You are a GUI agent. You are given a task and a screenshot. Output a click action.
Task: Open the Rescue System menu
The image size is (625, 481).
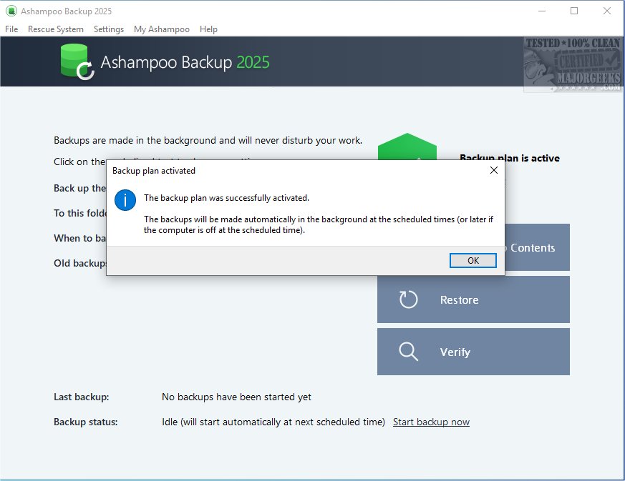tap(56, 29)
